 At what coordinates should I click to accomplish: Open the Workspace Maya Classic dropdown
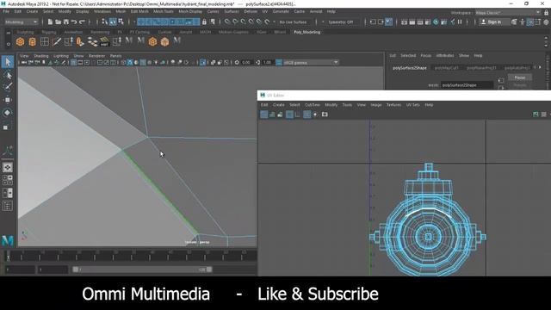pos(508,13)
